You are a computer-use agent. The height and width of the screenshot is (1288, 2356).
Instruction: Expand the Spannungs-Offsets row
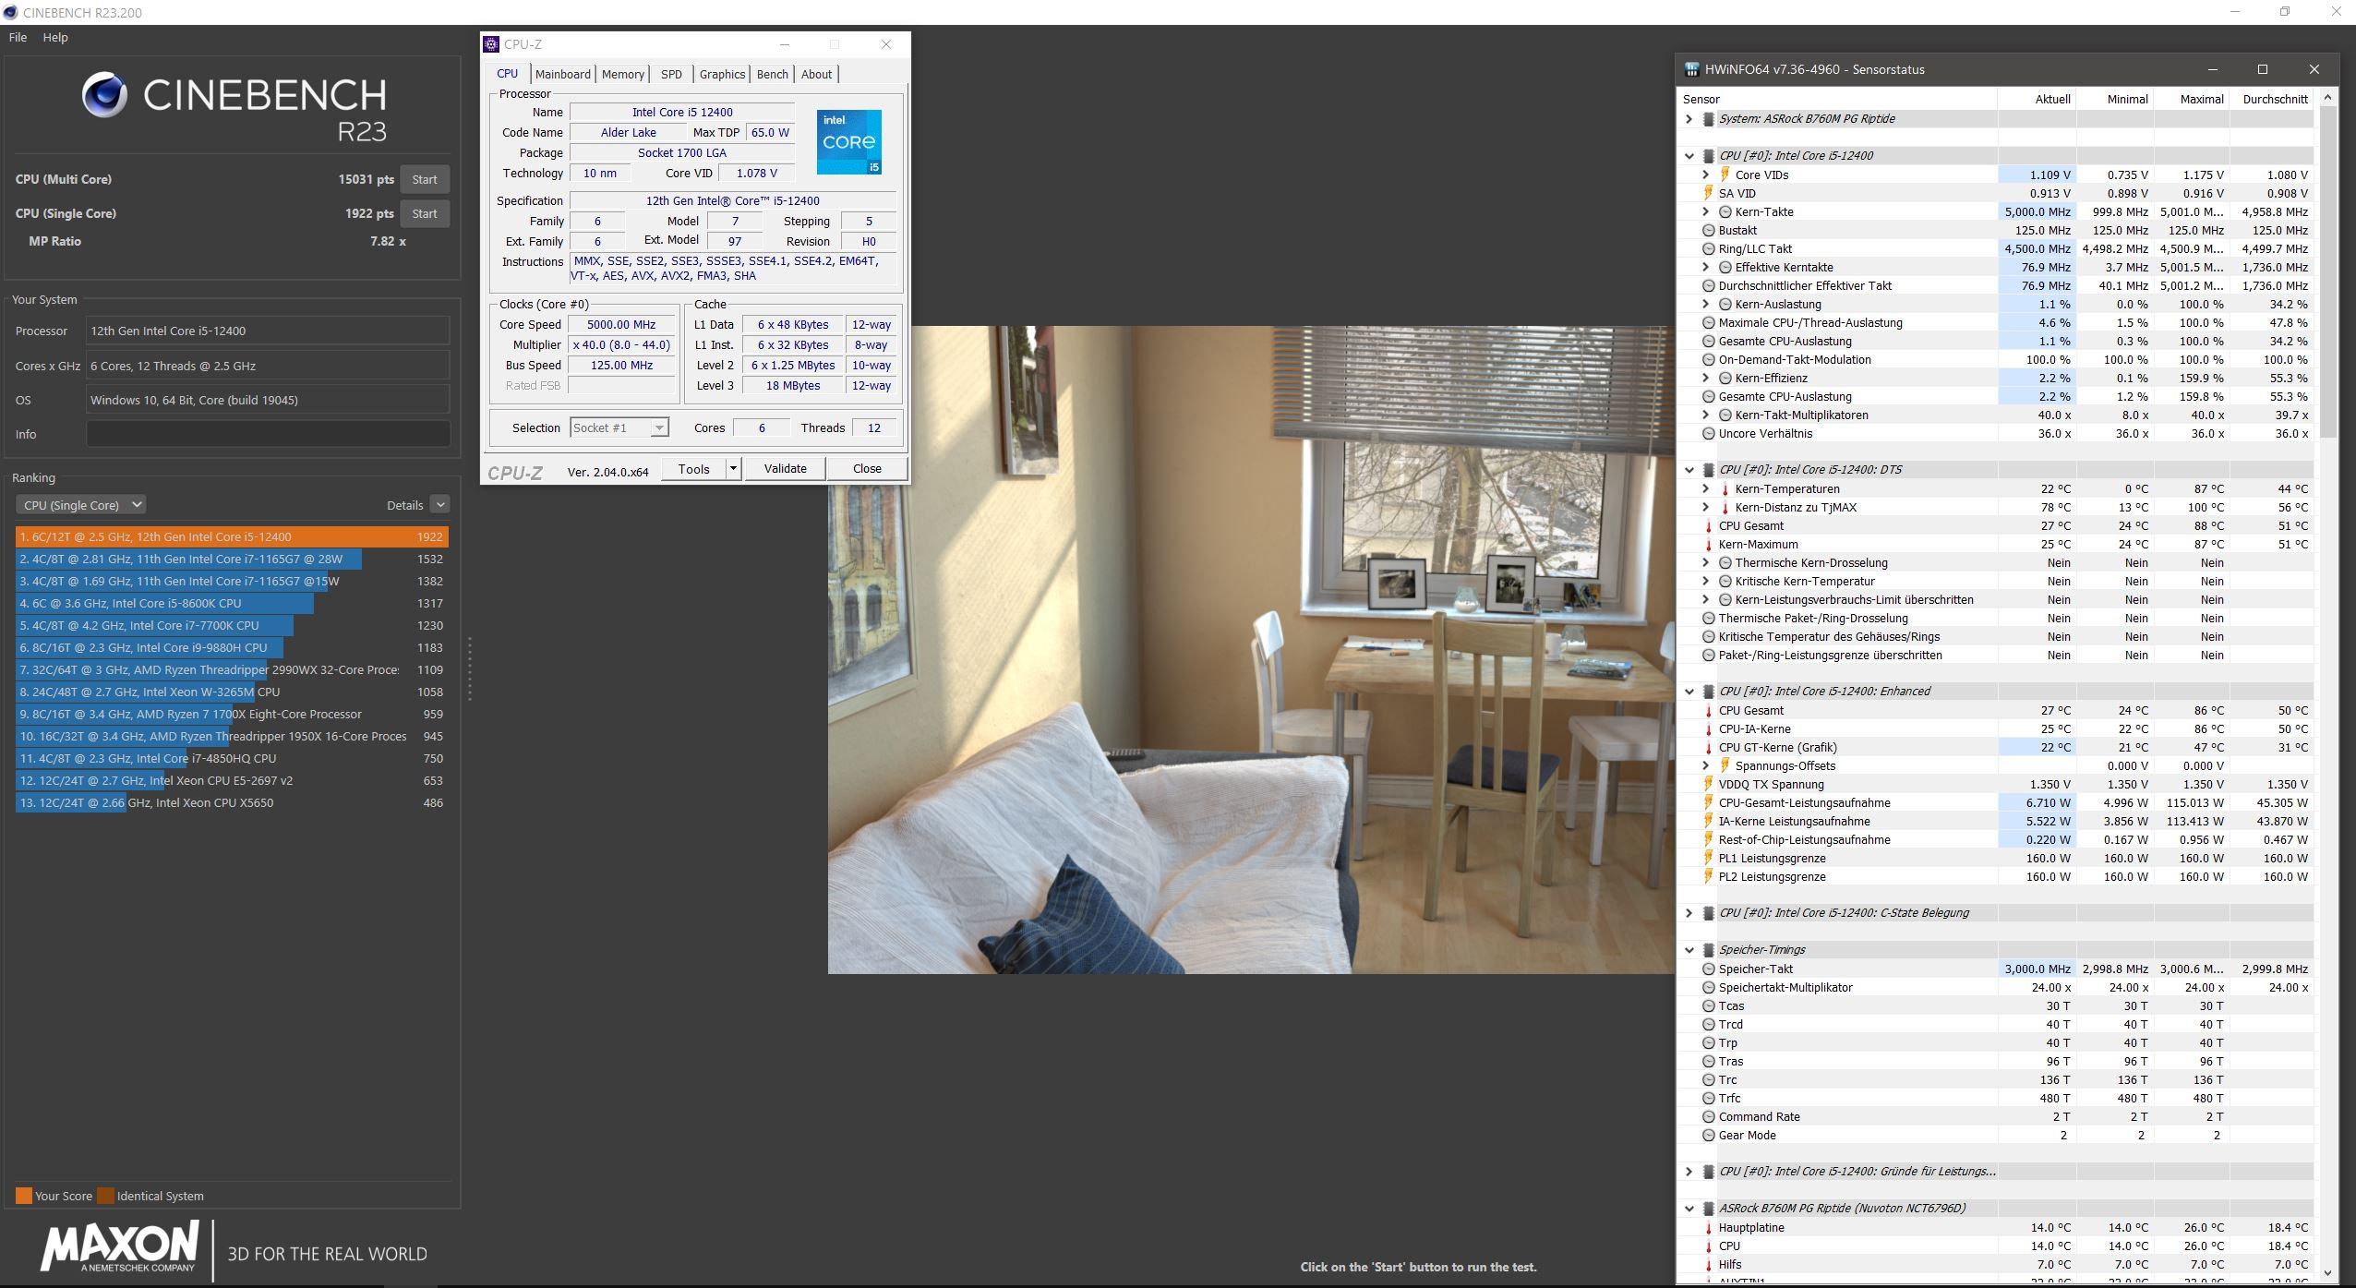(1705, 765)
